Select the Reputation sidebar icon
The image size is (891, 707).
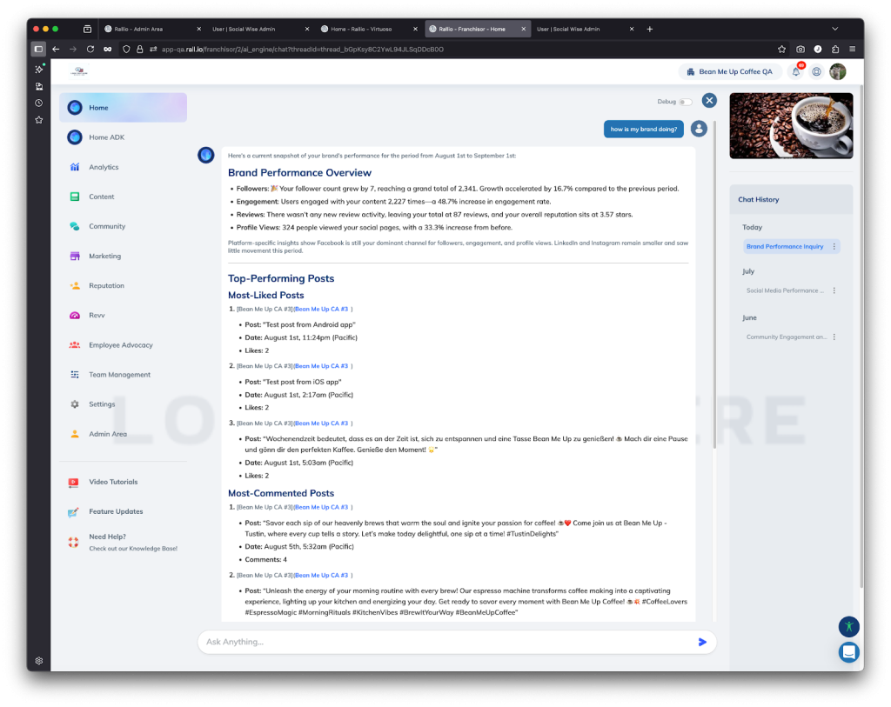tap(77, 284)
